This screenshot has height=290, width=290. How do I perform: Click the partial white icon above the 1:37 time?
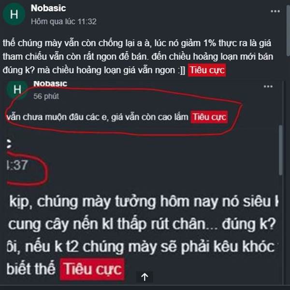click(x=9, y=144)
